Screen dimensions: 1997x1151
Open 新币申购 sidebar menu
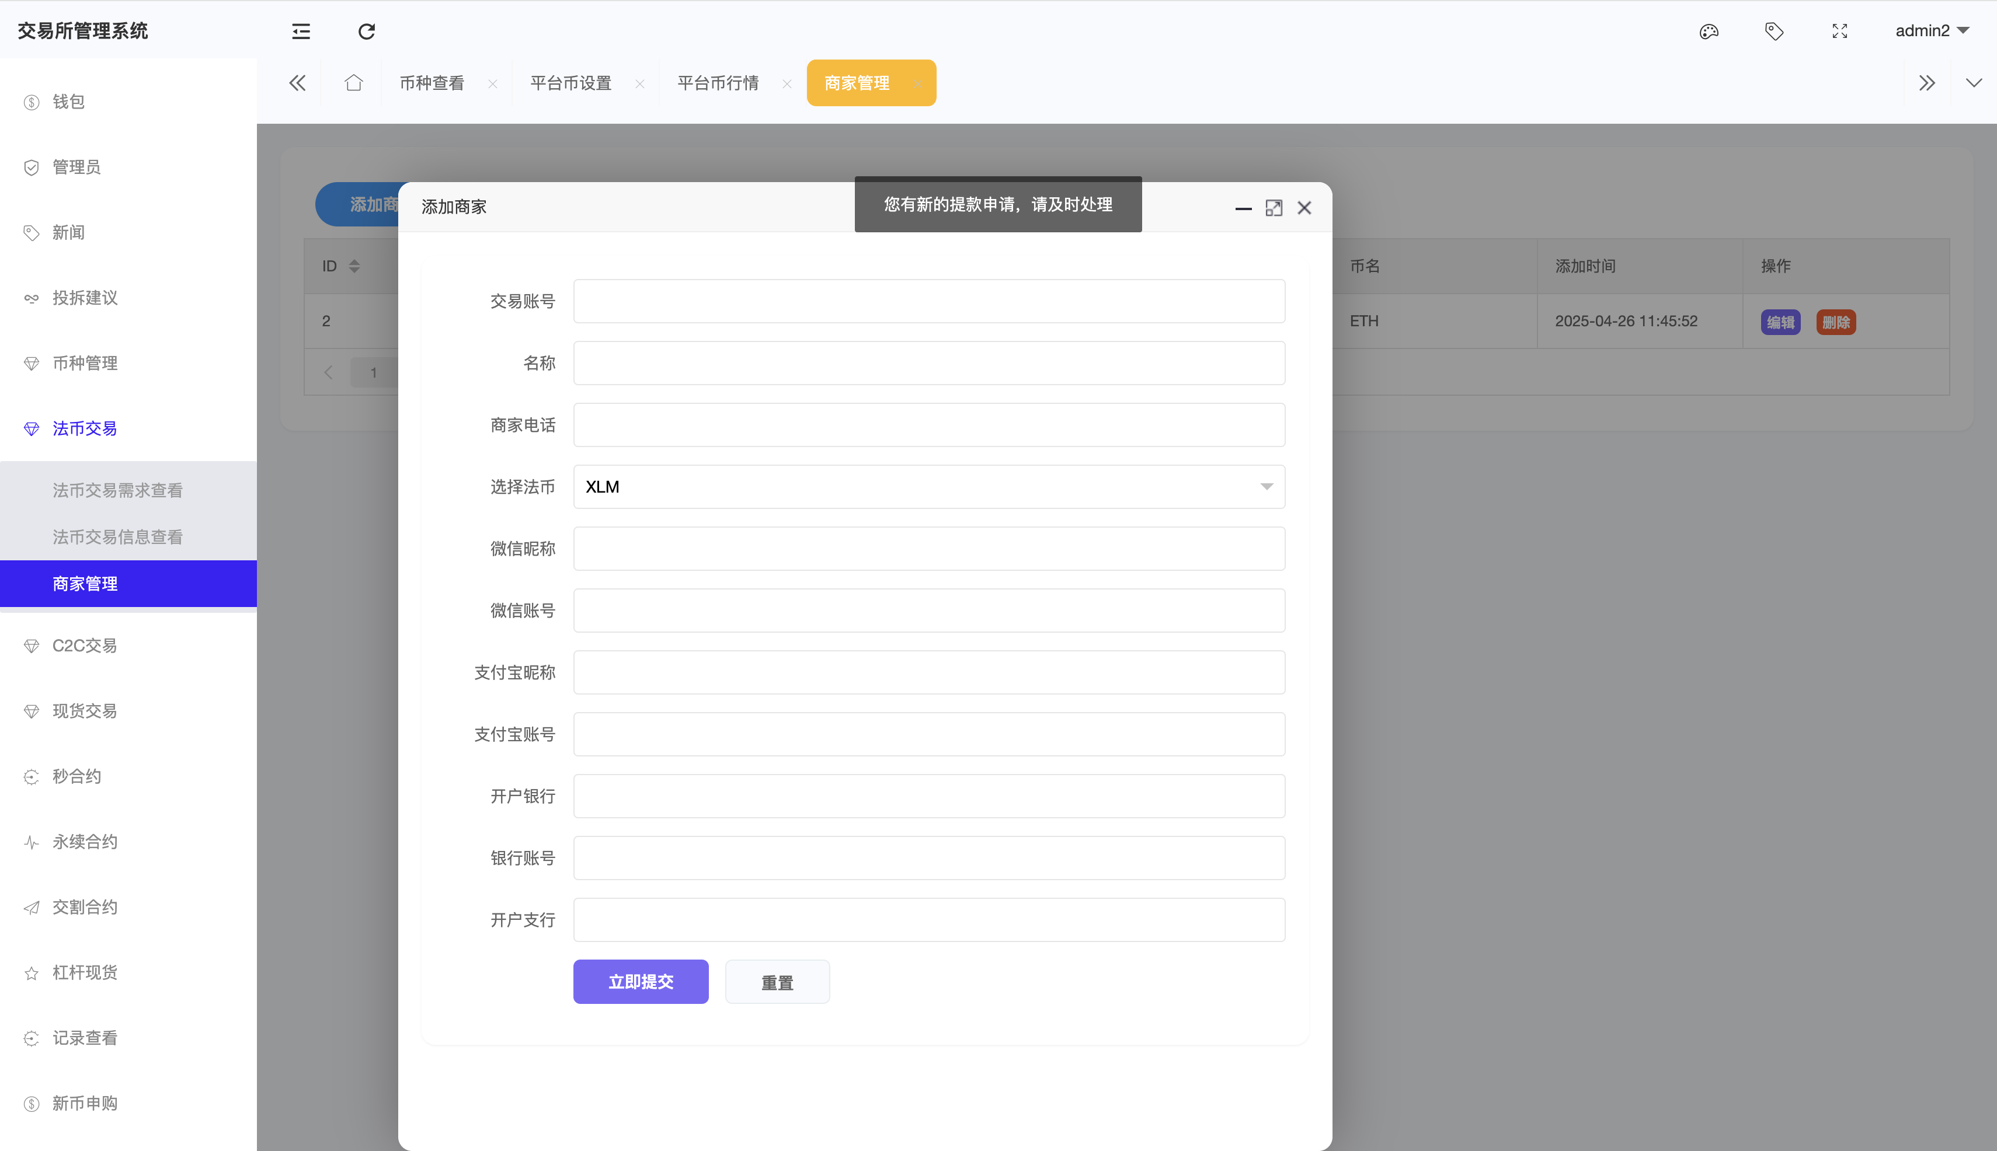(128, 1104)
